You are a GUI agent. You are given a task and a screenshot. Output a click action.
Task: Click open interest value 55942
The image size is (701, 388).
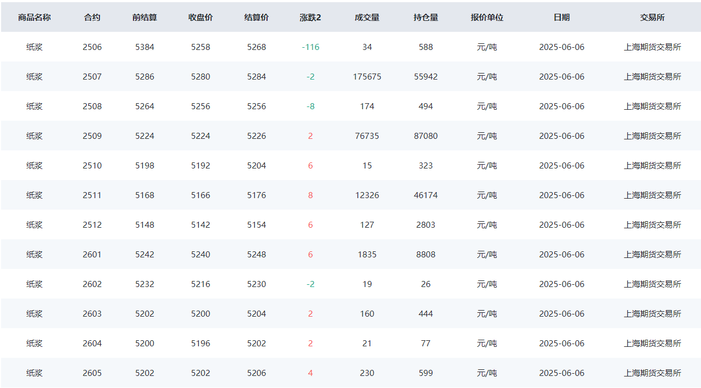[x=426, y=77]
